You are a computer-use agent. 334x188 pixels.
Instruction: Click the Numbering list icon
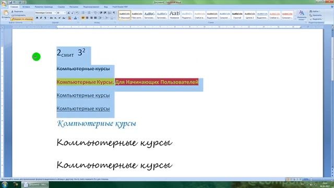point(89,13)
